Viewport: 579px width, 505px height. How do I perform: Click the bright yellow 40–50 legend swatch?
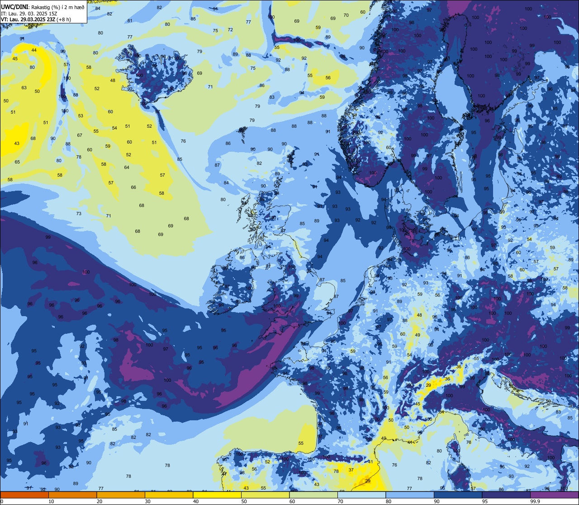click(x=217, y=495)
